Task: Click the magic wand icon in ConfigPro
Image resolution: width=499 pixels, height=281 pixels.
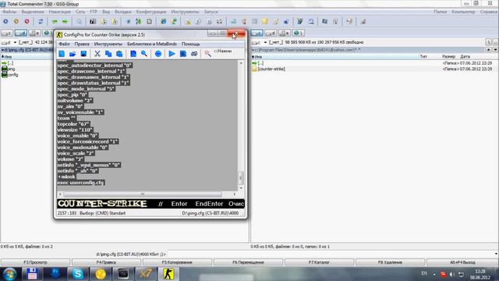Action: point(208,54)
